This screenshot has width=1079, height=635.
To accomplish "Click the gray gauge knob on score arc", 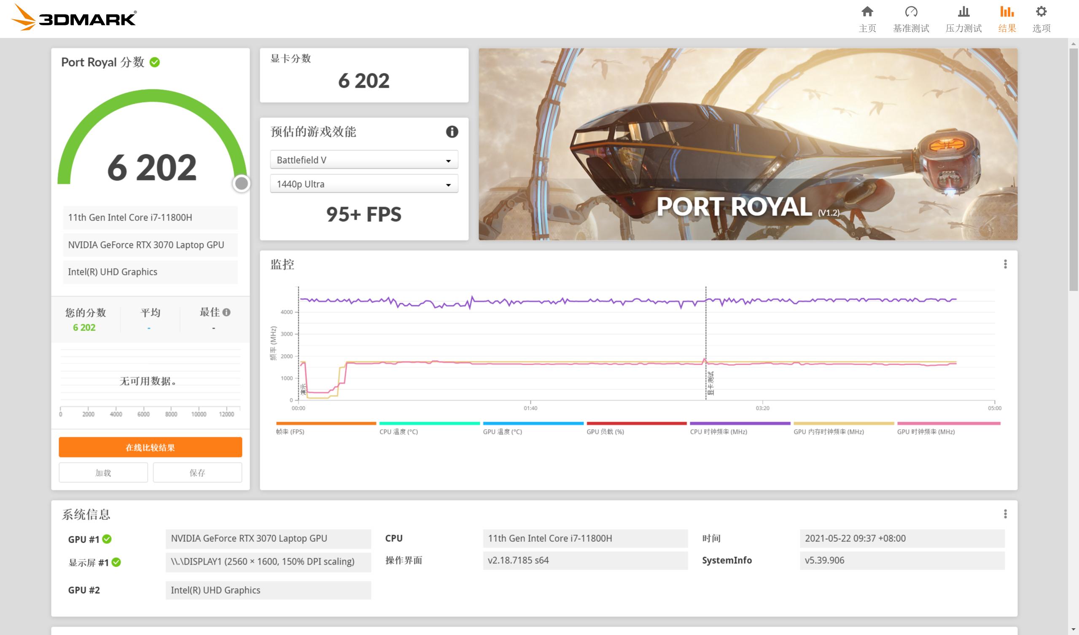I will (x=242, y=184).
